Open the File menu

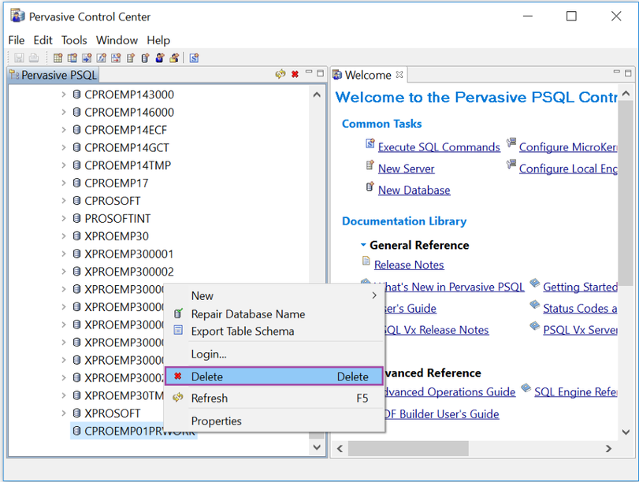pyautogui.click(x=17, y=40)
